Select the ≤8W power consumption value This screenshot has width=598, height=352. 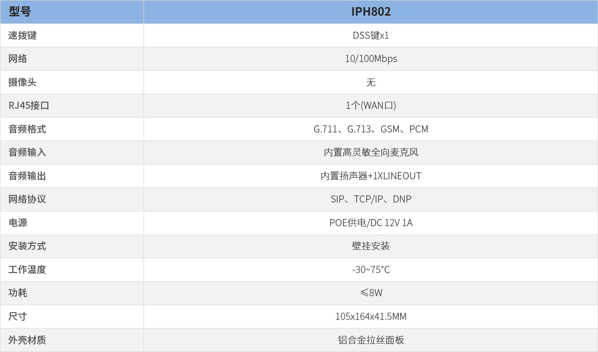coord(371,293)
